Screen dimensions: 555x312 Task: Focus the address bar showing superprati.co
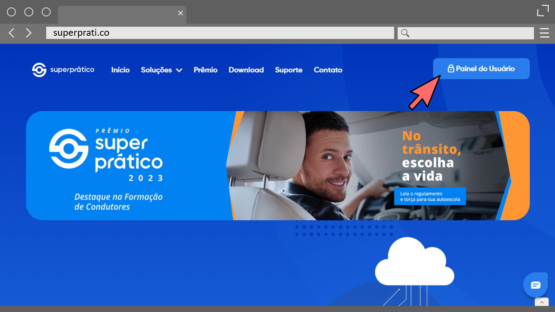(219, 33)
